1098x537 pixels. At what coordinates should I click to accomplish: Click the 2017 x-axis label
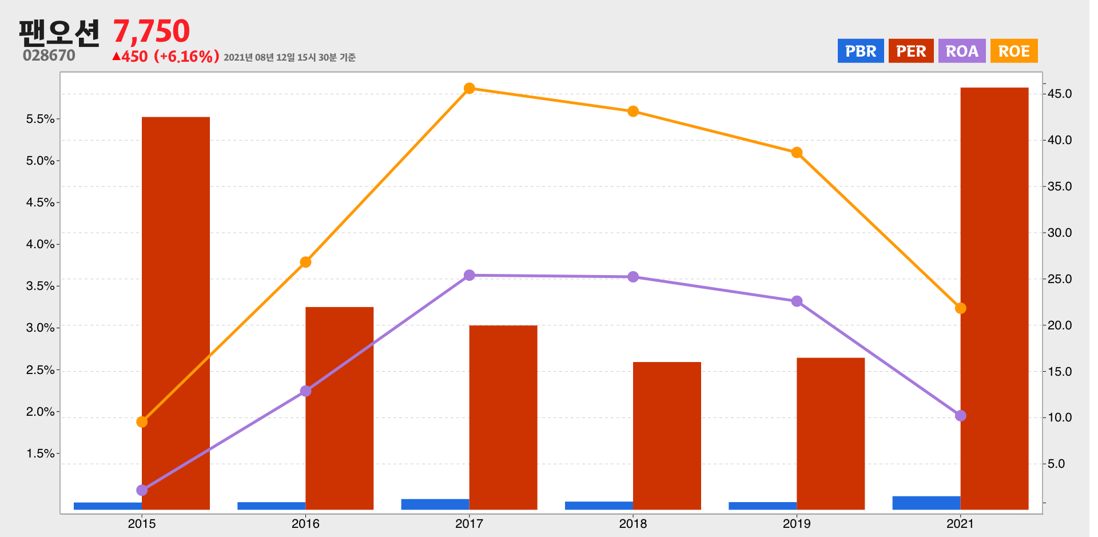coord(470,523)
